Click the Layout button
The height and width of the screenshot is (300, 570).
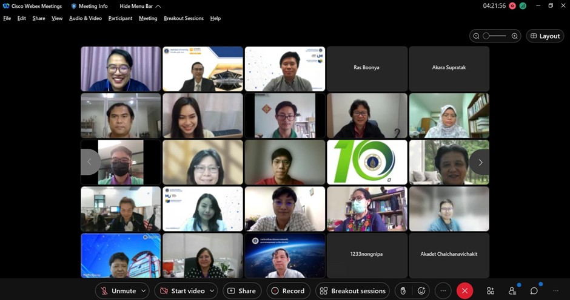(545, 36)
